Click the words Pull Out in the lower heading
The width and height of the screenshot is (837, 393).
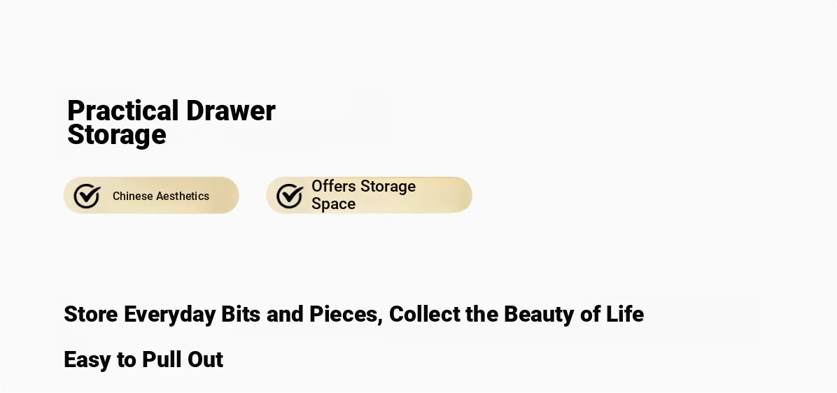click(183, 360)
